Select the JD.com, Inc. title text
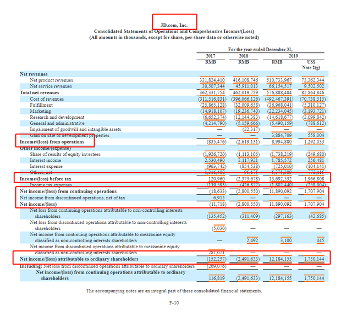 pos(174,25)
